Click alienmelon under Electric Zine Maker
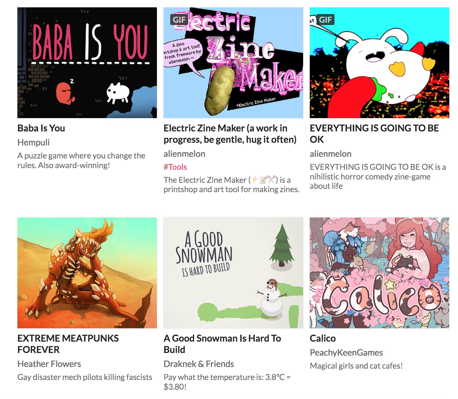This screenshot has height=399, width=458. click(184, 154)
